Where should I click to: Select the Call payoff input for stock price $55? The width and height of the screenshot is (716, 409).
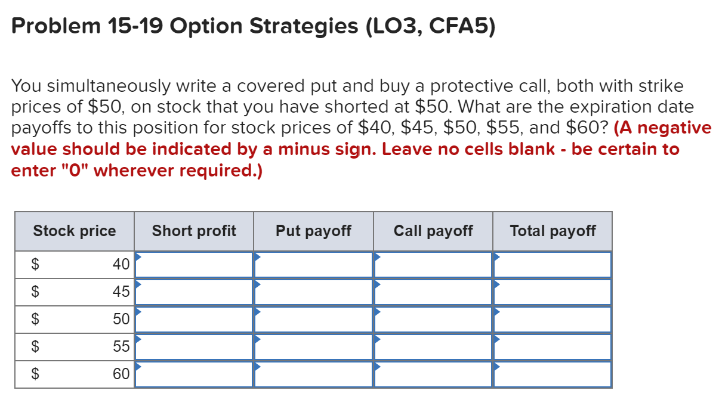tap(433, 346)
